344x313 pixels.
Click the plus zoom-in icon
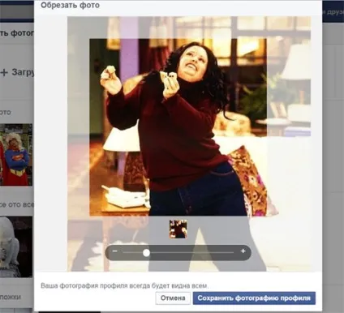pyautogui.click(x=243, y=251)
